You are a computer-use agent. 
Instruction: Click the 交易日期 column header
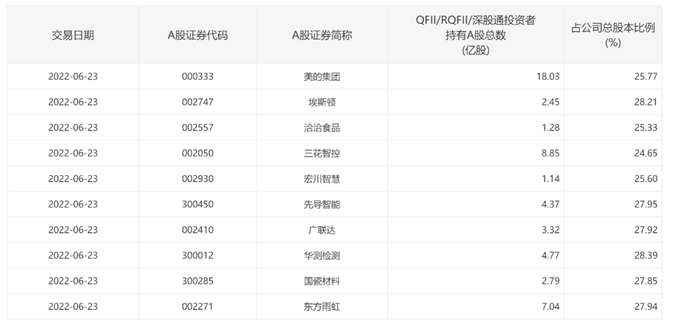(x=72, y=36)
